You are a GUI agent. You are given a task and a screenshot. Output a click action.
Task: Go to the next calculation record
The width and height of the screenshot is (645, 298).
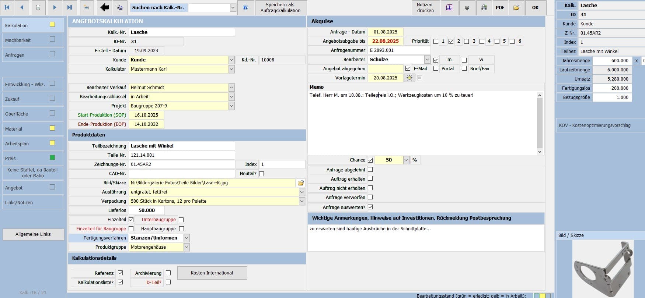[55, 7]
